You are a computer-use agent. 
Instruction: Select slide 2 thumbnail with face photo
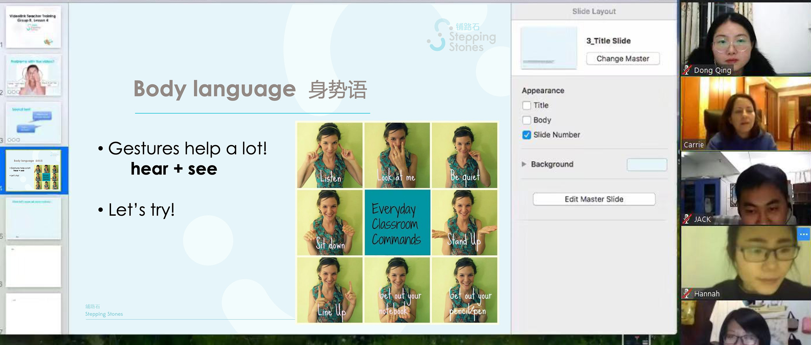pos(33,75)
